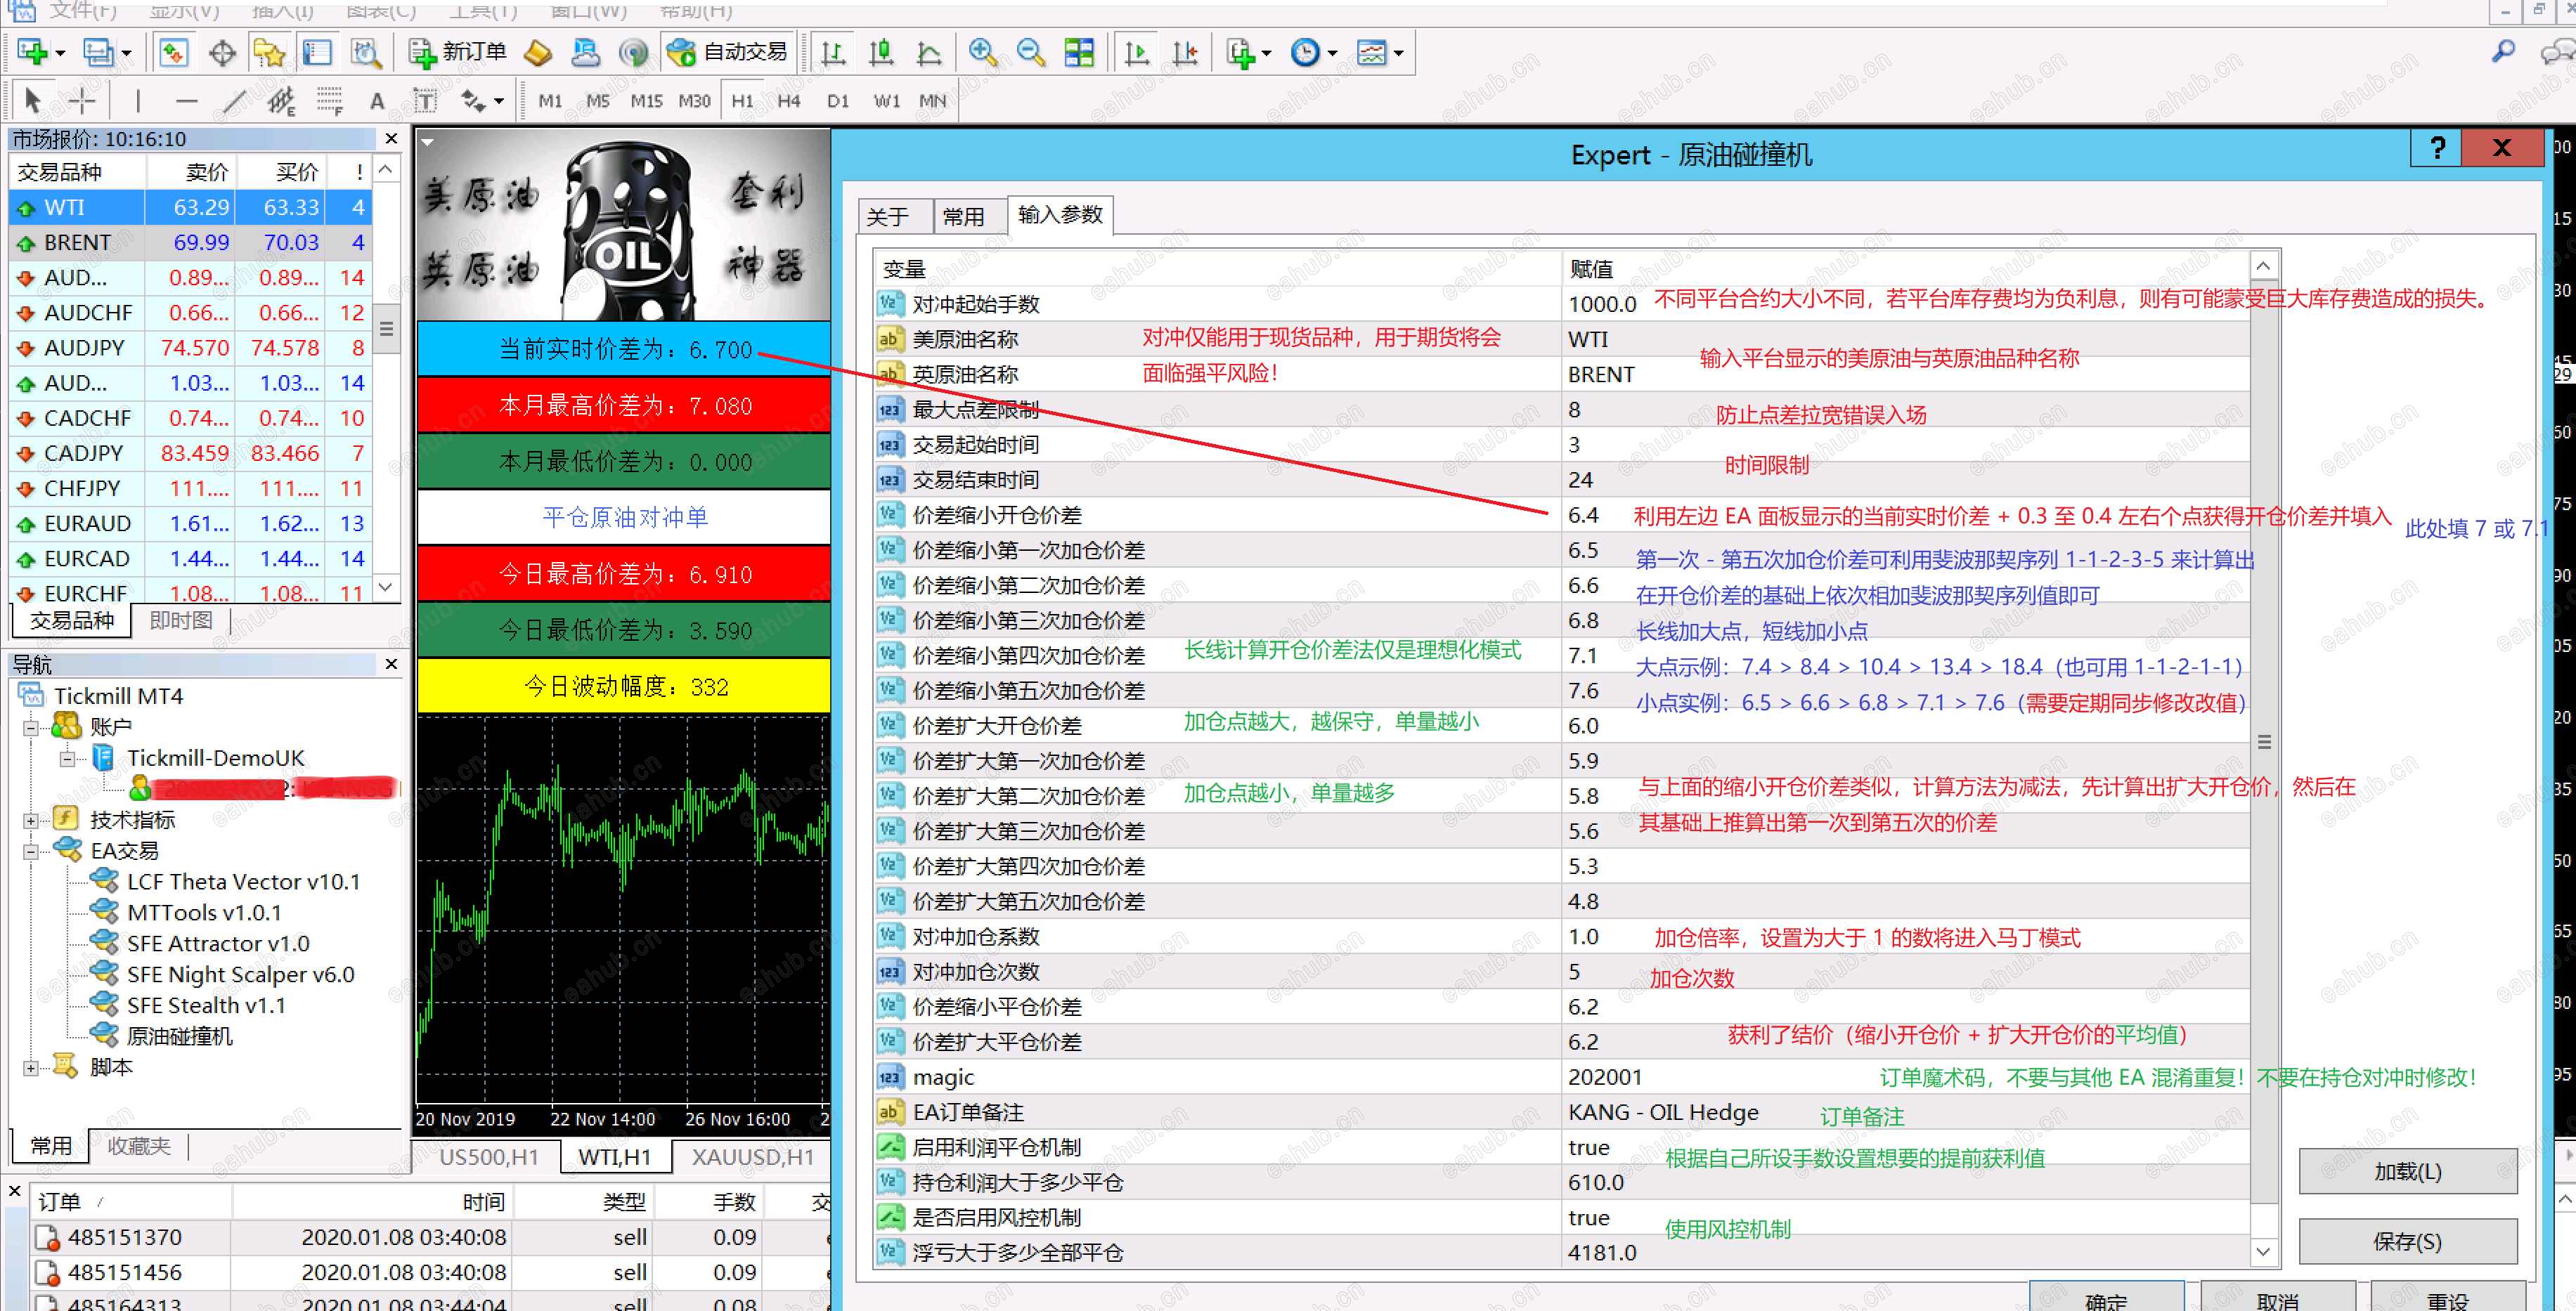
Task: Select the arrow cursor tool
Action: coord(32,100)
